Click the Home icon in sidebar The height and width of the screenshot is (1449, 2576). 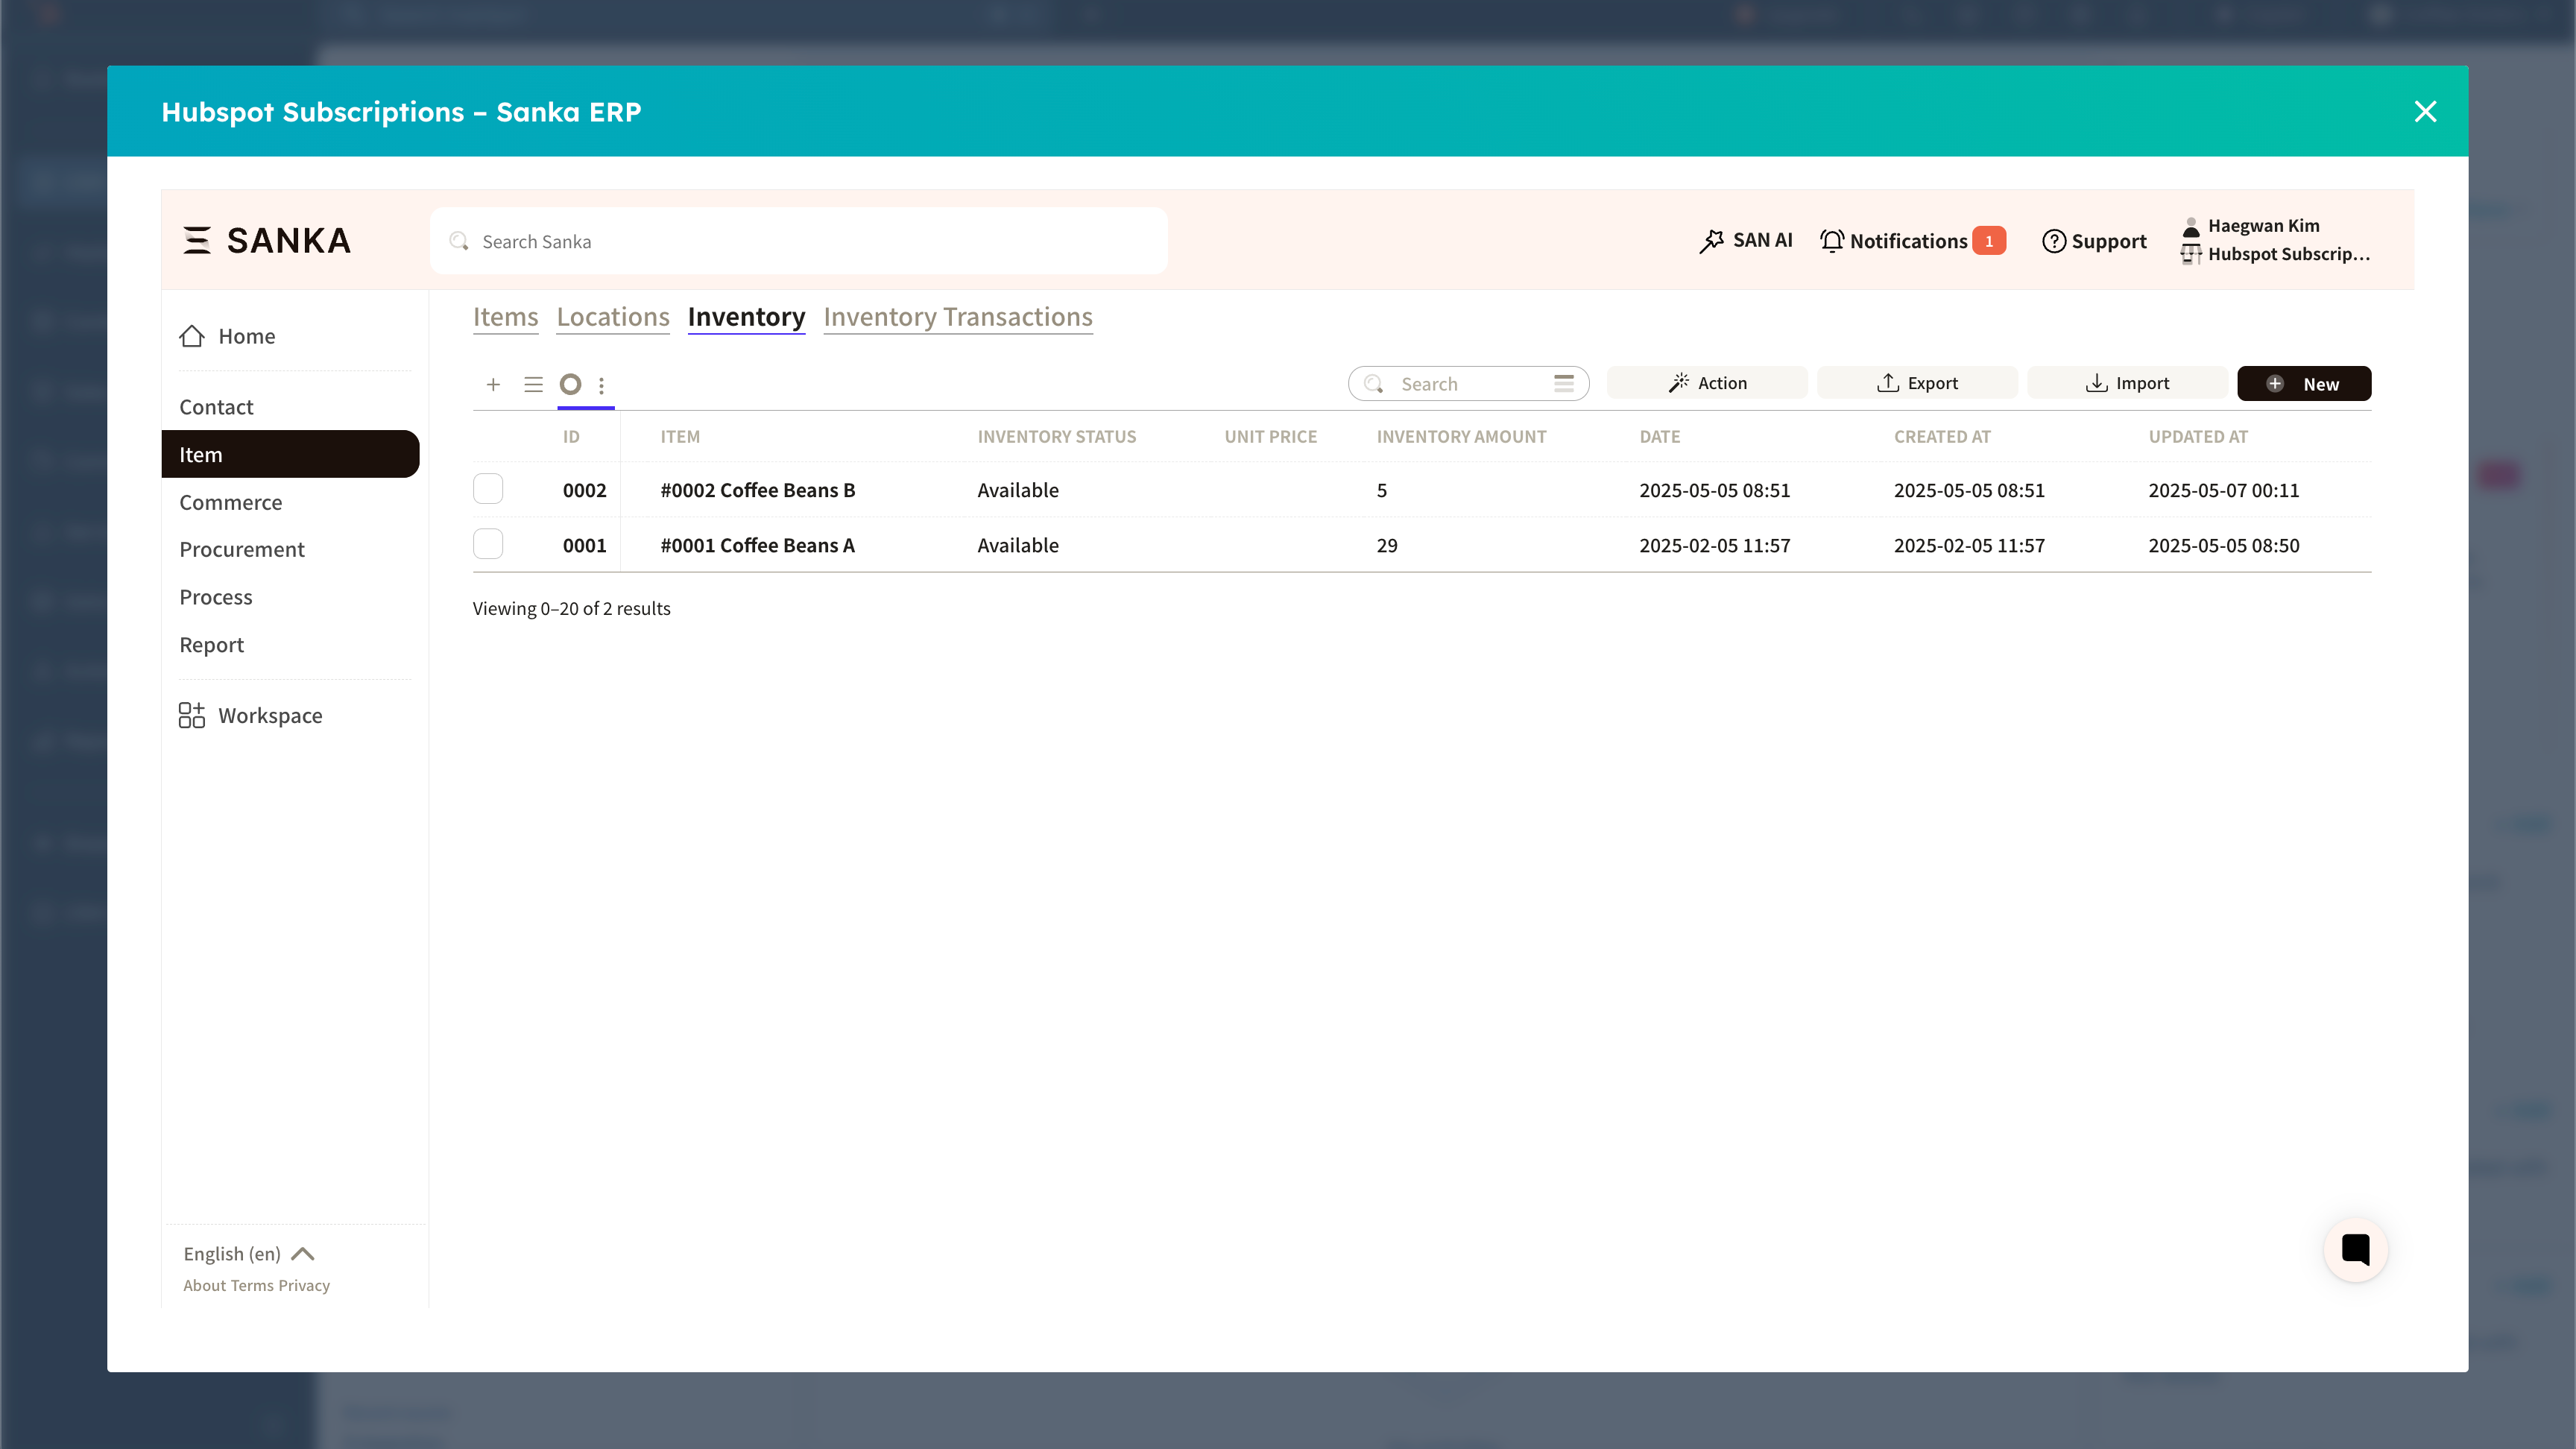pos(192,336)
